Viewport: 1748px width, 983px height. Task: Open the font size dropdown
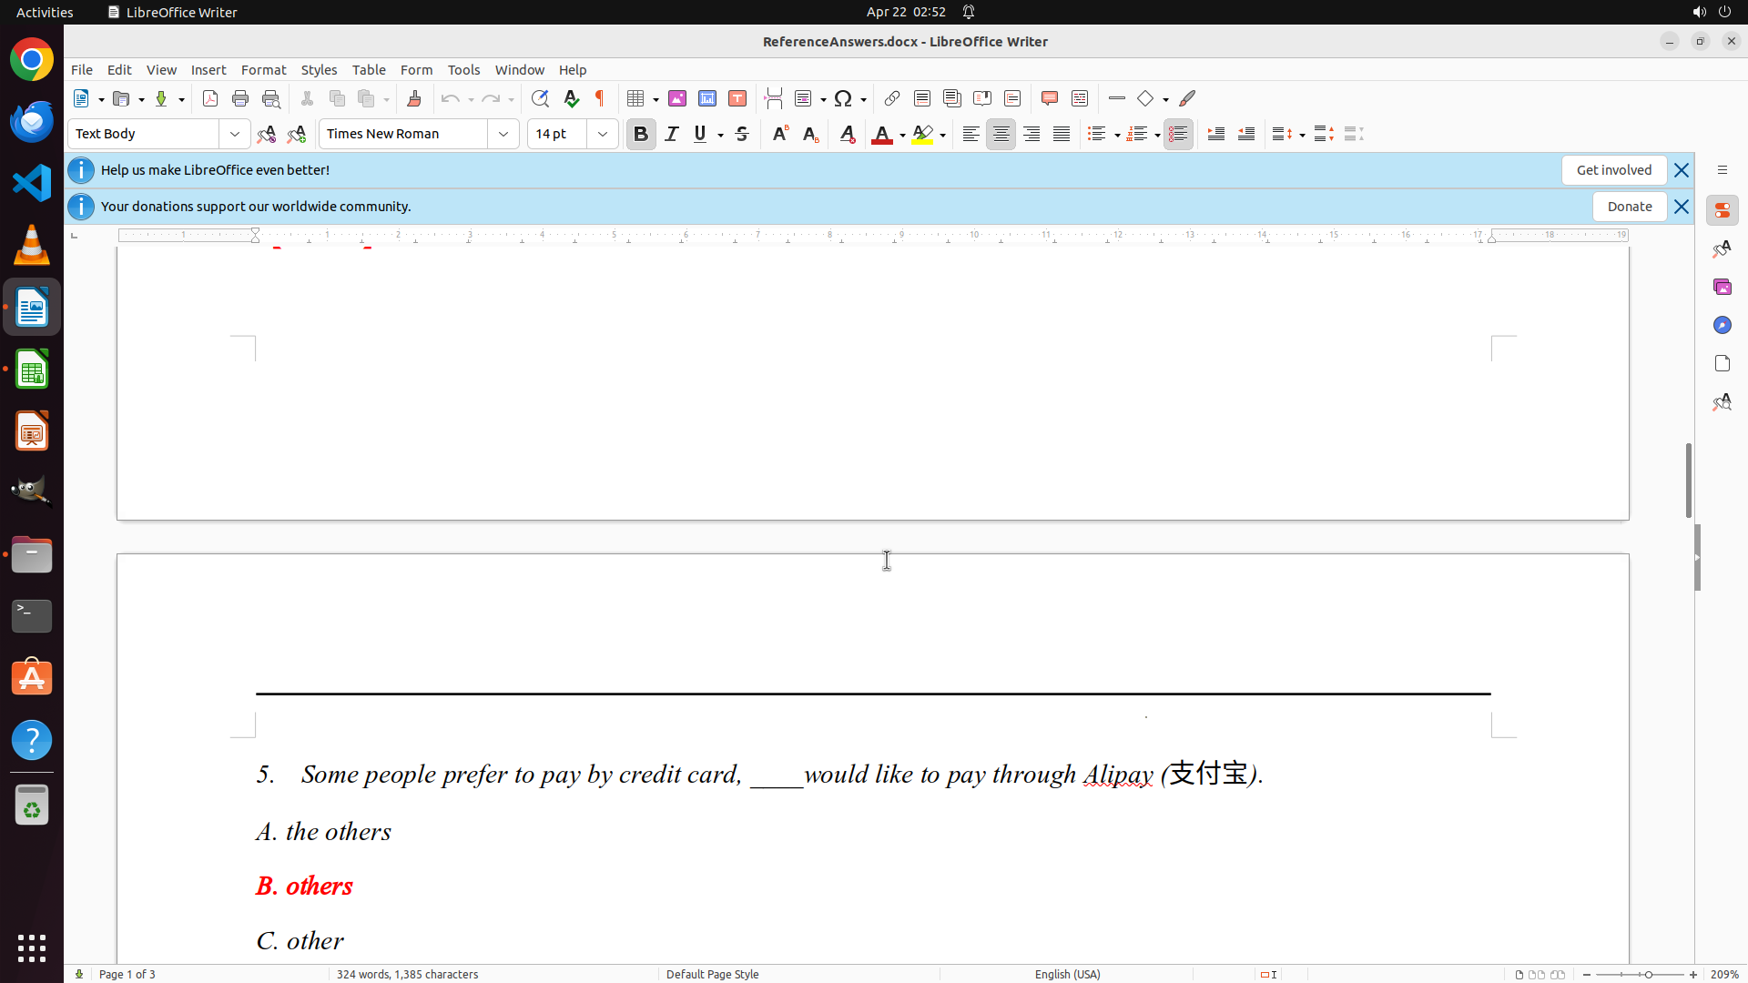pos(603,134)
